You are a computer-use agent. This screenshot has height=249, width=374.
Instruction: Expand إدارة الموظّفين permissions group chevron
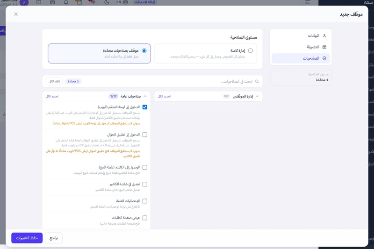point(257,96)
